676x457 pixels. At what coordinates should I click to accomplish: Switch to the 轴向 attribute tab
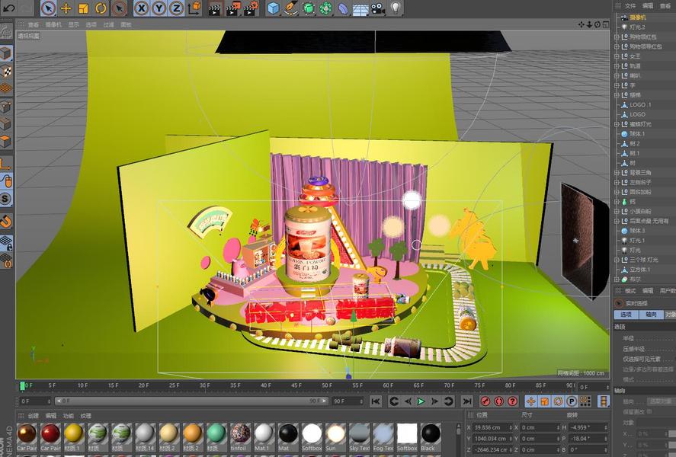pyautogui.click(x=651, y=315)
